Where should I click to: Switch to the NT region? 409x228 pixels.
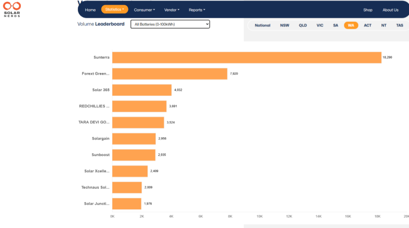coord(384,25)
